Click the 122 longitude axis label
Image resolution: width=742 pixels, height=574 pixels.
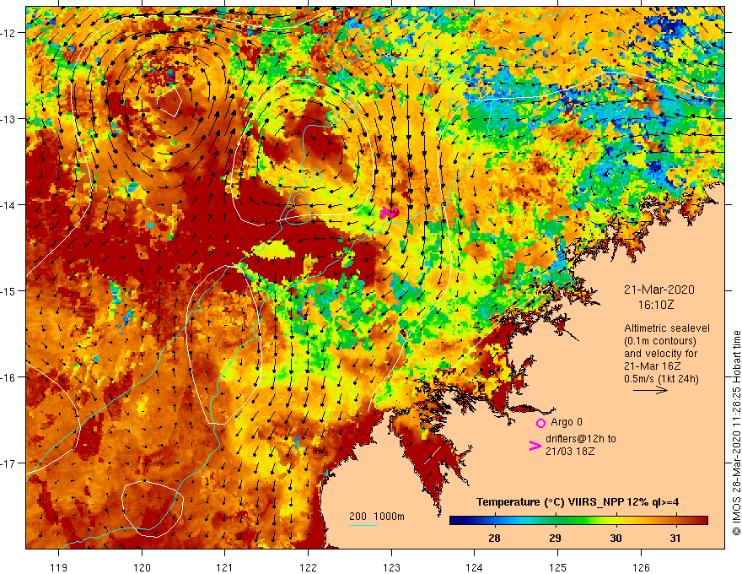[x=308, y=567]
